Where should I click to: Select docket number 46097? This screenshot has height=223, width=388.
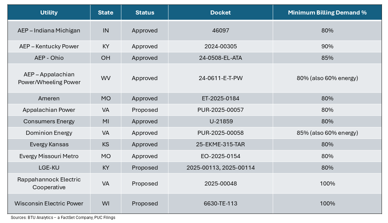[220, 30]
